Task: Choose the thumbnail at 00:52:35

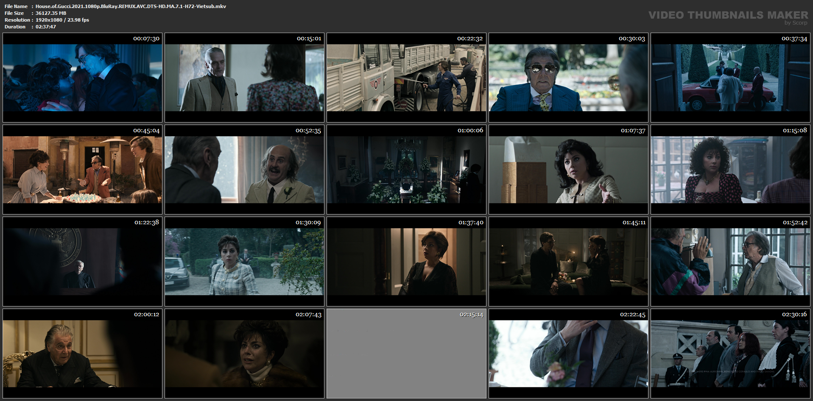Action: [244, 170]
